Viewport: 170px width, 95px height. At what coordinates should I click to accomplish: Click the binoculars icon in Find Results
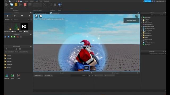pos(5,37)
